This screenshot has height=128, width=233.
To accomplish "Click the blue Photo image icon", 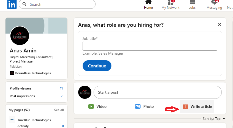I will coord(138,106).
